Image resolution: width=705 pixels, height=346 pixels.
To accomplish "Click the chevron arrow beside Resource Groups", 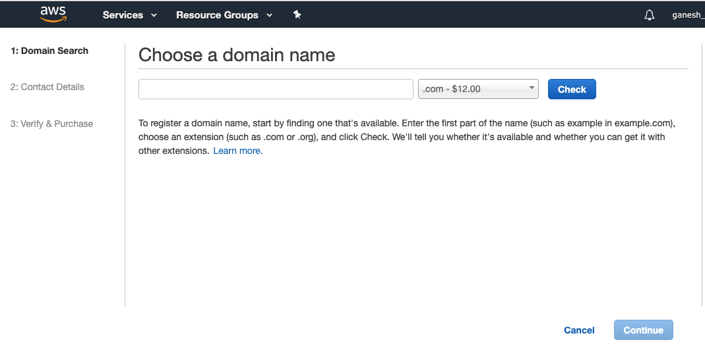I will coord(269,15).
